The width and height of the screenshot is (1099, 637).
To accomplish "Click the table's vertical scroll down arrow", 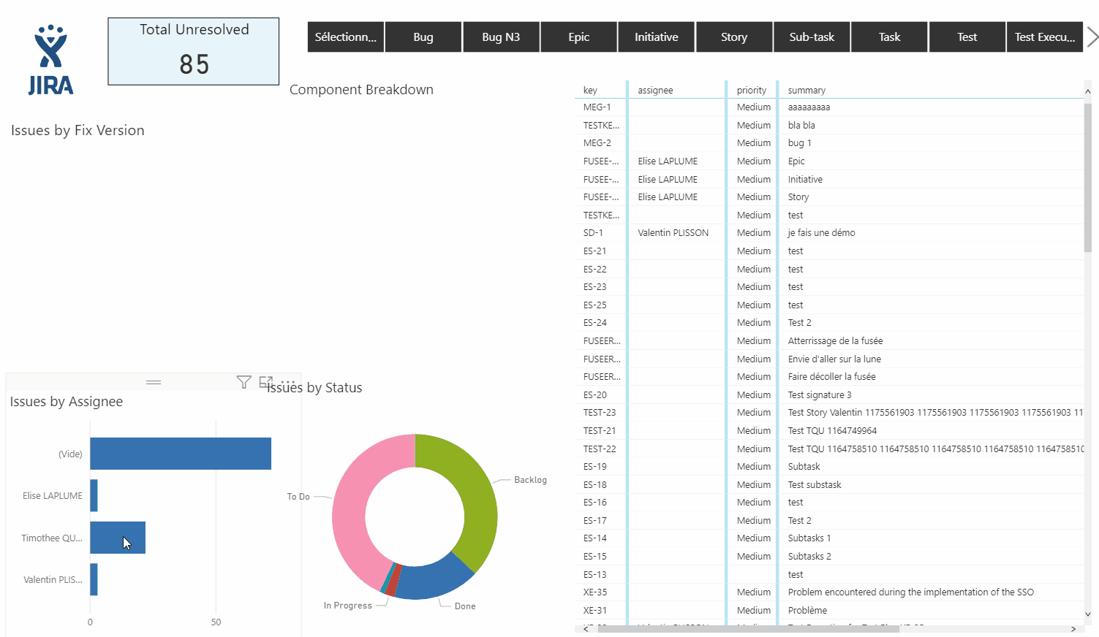I will point(1088,614).
